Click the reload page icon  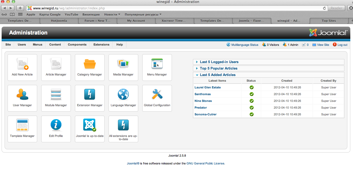(x=324, y=8)
